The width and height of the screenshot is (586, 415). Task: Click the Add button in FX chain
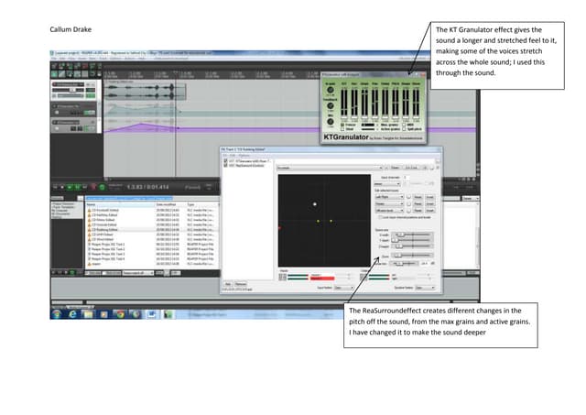click(x=228, y=284)
